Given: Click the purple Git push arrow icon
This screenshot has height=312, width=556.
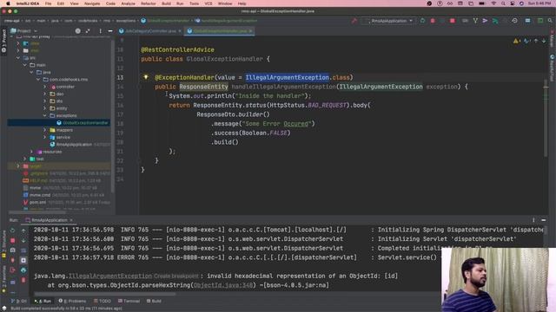Looking at the screenshot, I should click(x=485, y=21).
